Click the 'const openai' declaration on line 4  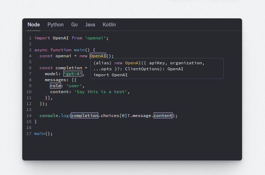click(55, 56)
